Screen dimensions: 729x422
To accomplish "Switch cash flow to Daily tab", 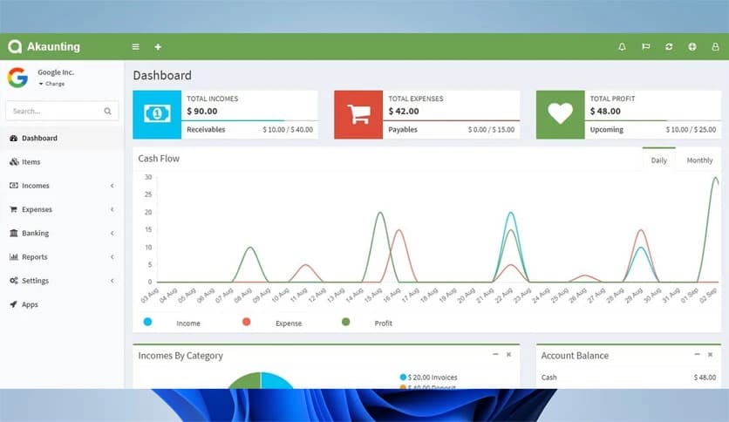I will [x=658, y=160].
